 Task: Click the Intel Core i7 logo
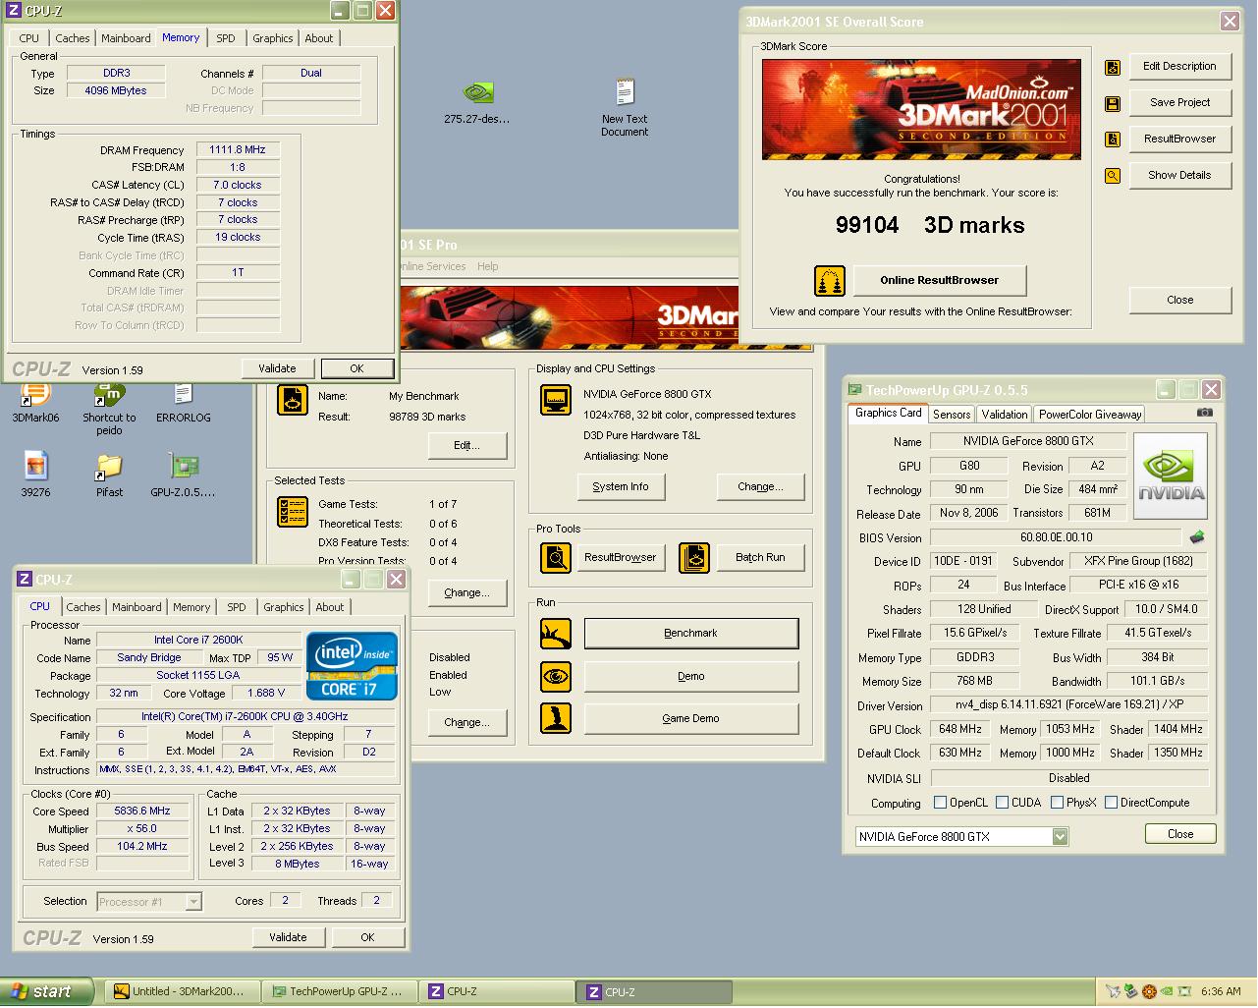tap(353, 666)
